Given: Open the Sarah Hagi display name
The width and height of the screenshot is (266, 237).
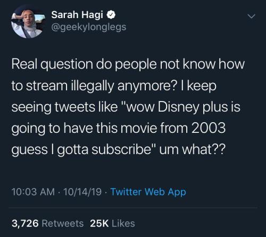Looking at the screenshot, I should point(77,15).
